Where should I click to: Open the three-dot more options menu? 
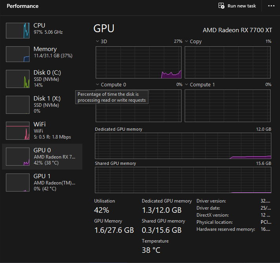pos(271,6)
